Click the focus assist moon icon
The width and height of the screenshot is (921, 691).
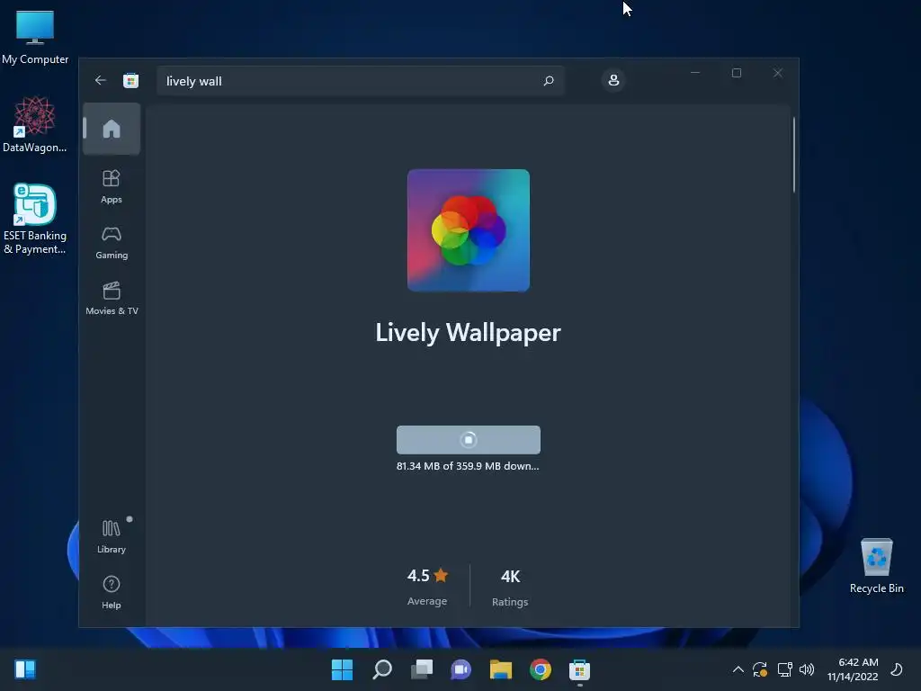tap(897, 669)
